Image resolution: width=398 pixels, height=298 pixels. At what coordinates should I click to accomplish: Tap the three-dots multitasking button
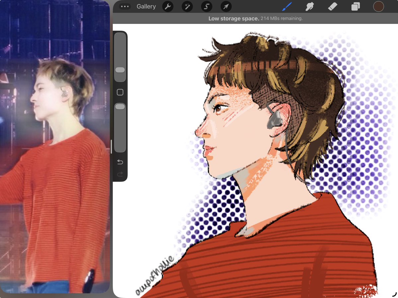click(125, 6)
